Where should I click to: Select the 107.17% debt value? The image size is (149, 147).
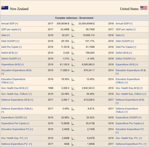pyautogui.click(x=90, y=41)
